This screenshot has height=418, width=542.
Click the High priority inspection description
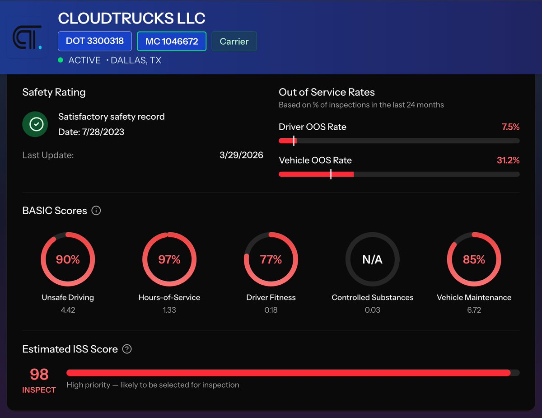(153, 385)
